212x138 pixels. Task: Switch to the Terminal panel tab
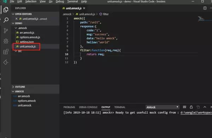120,107
